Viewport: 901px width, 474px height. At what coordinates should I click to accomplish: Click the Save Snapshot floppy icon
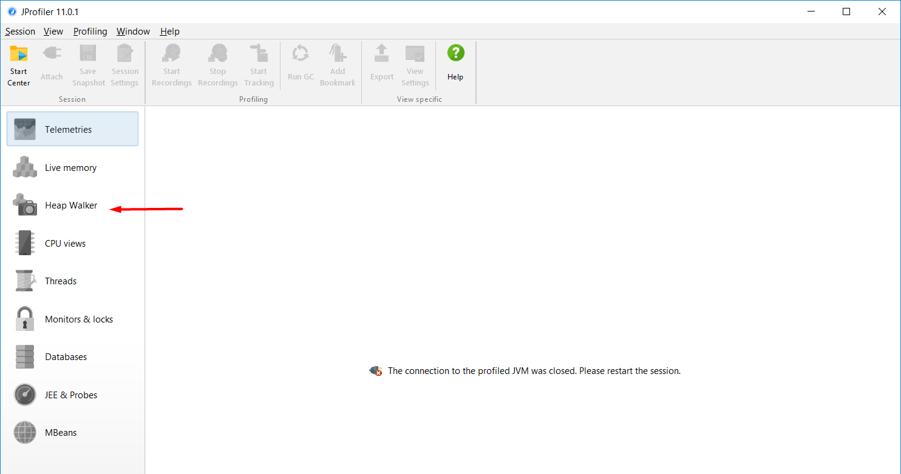point(88,53)
